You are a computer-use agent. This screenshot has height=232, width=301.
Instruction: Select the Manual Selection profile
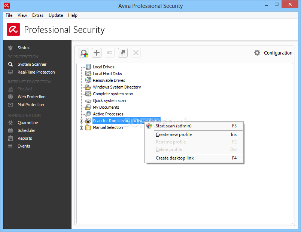(x=108, y=127)
